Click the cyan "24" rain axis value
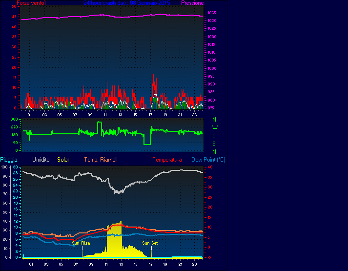 [16, 185]
